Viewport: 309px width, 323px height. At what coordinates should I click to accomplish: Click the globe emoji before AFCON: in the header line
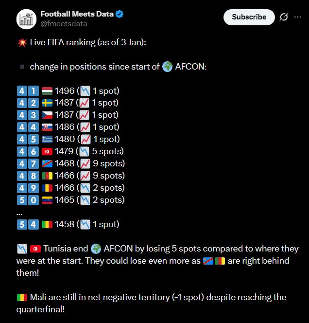(x=167, y=67)
